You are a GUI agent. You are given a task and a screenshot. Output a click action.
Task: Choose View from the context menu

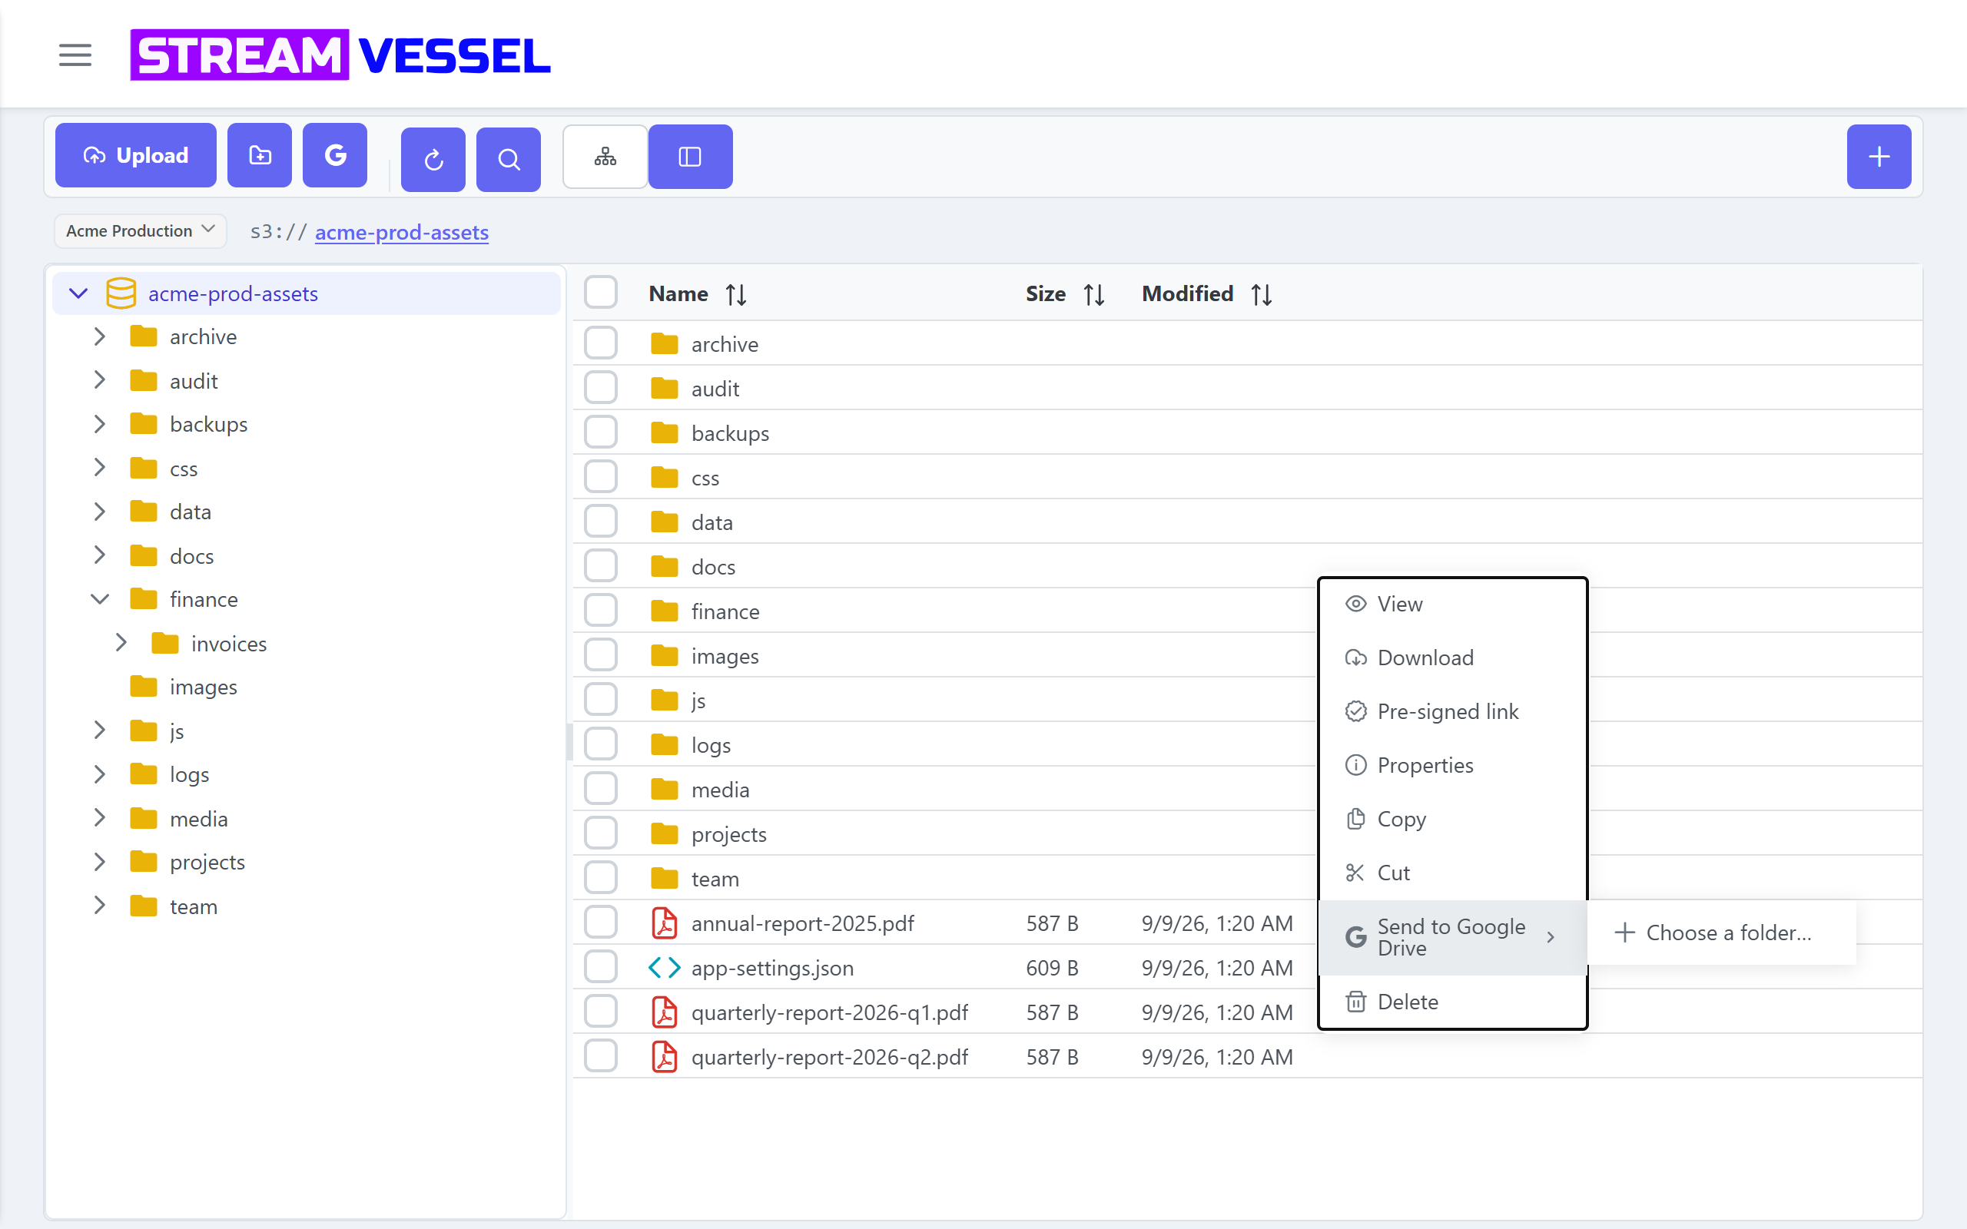click(1452, 604)
